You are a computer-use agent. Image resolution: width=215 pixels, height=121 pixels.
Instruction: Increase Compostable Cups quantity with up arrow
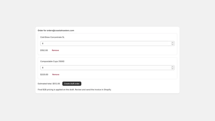[x=173, y=67]
